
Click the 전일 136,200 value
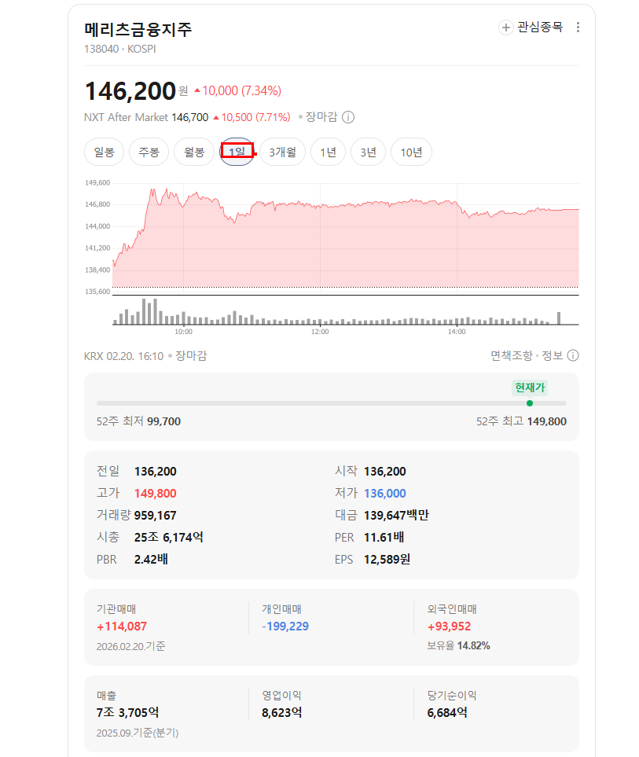click(x=155, y=471)
